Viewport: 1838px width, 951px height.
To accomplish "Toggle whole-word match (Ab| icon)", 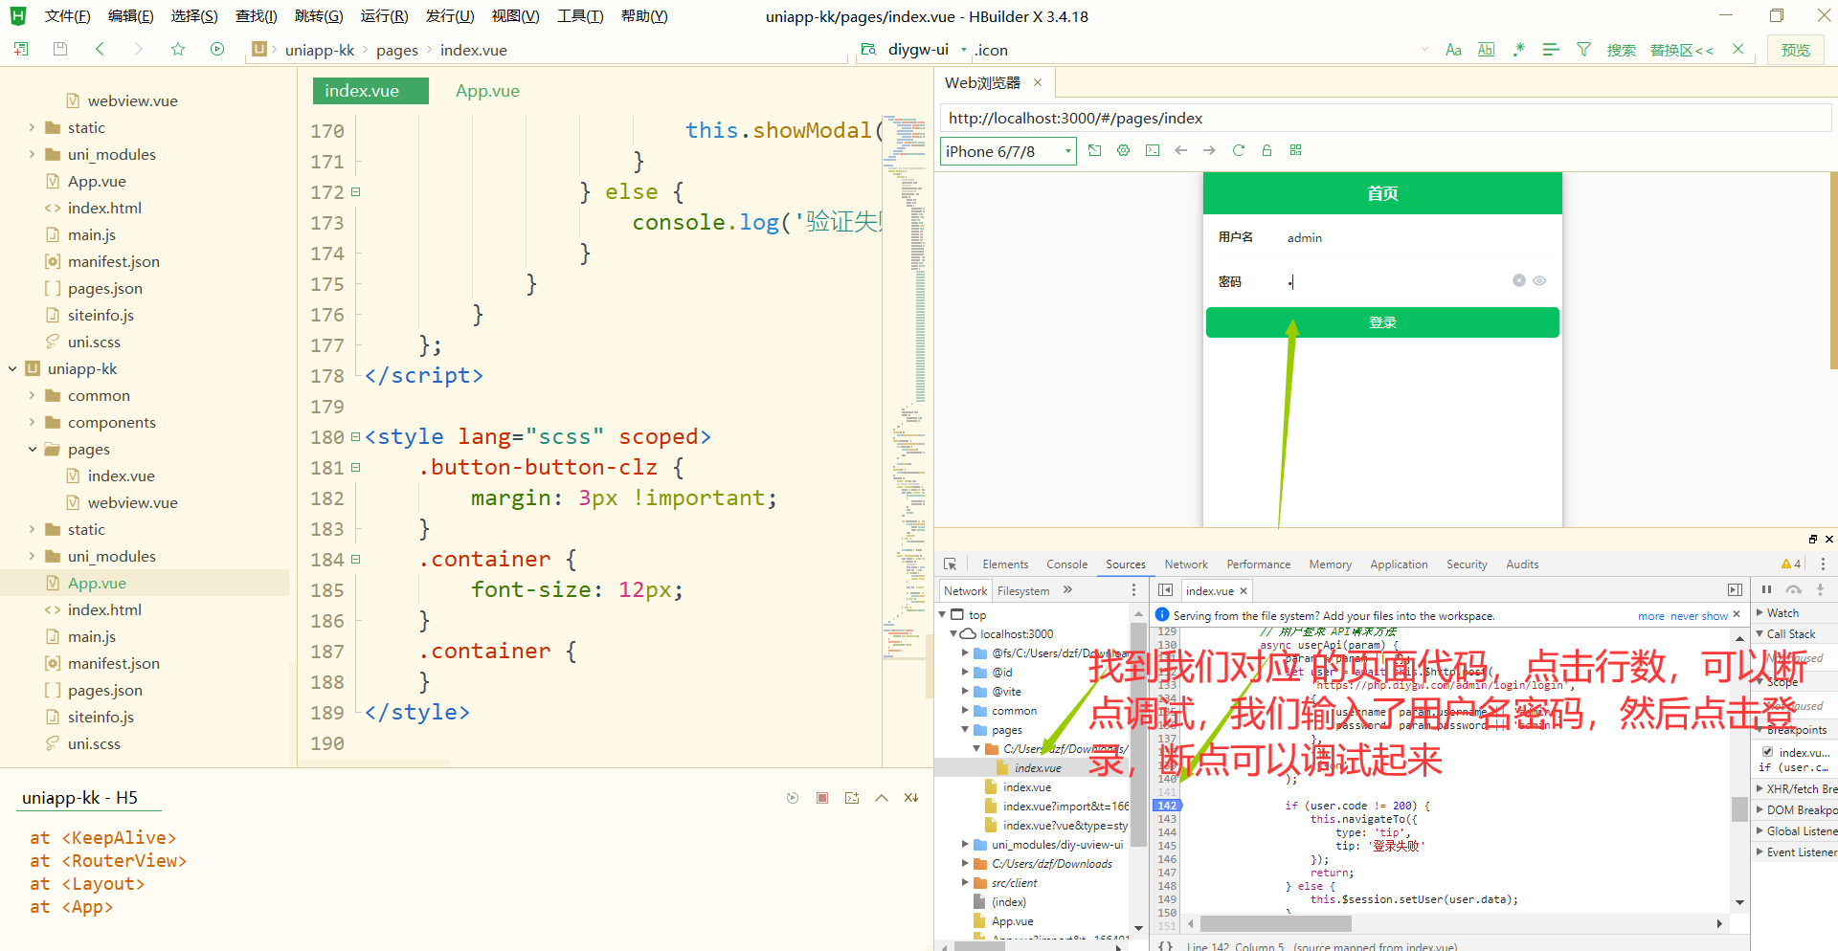I will click(1486, 50).
